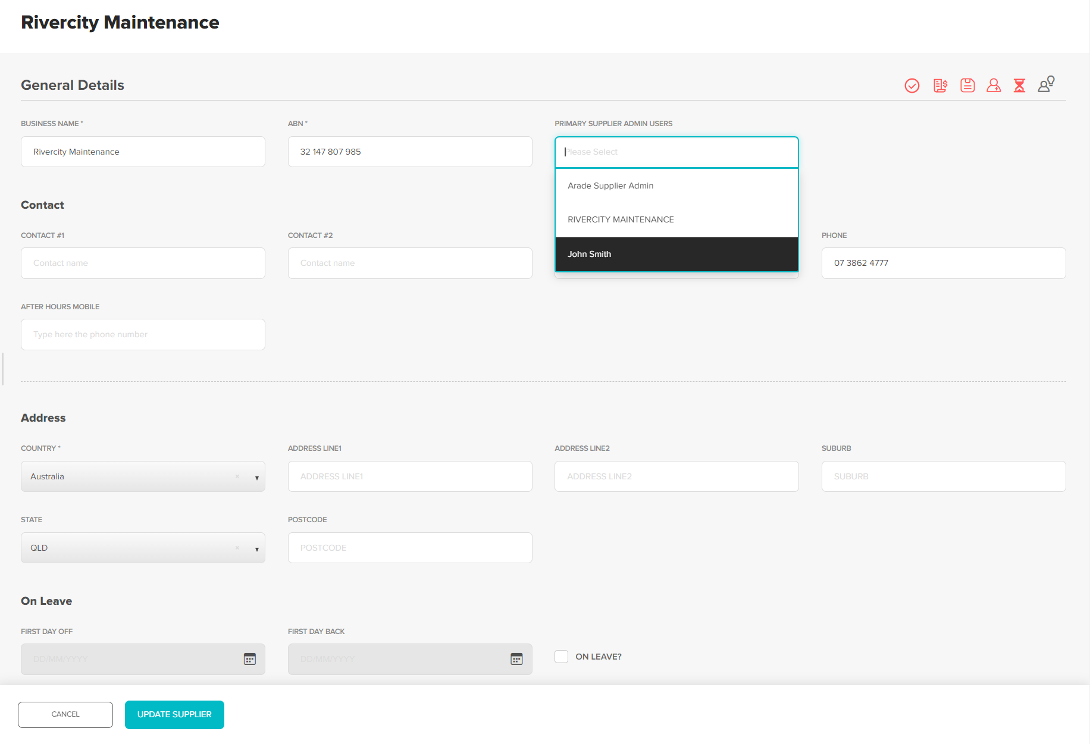This screenshot has width=1090, height=744.
Task: Tick the On Leave checkbox
Action: click(x=561, y=657)
